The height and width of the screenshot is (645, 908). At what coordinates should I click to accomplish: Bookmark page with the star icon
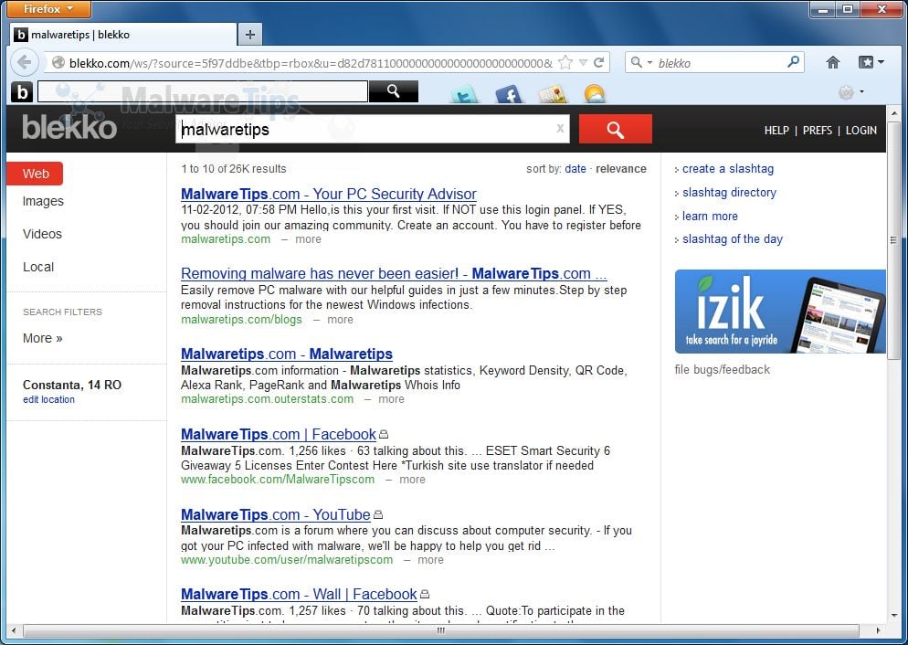pos(565,62)
